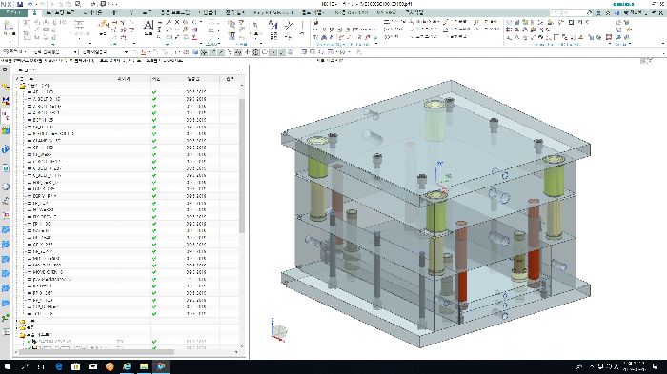
Task: Click the Undo arrow icon
Action: pos(30,4)
